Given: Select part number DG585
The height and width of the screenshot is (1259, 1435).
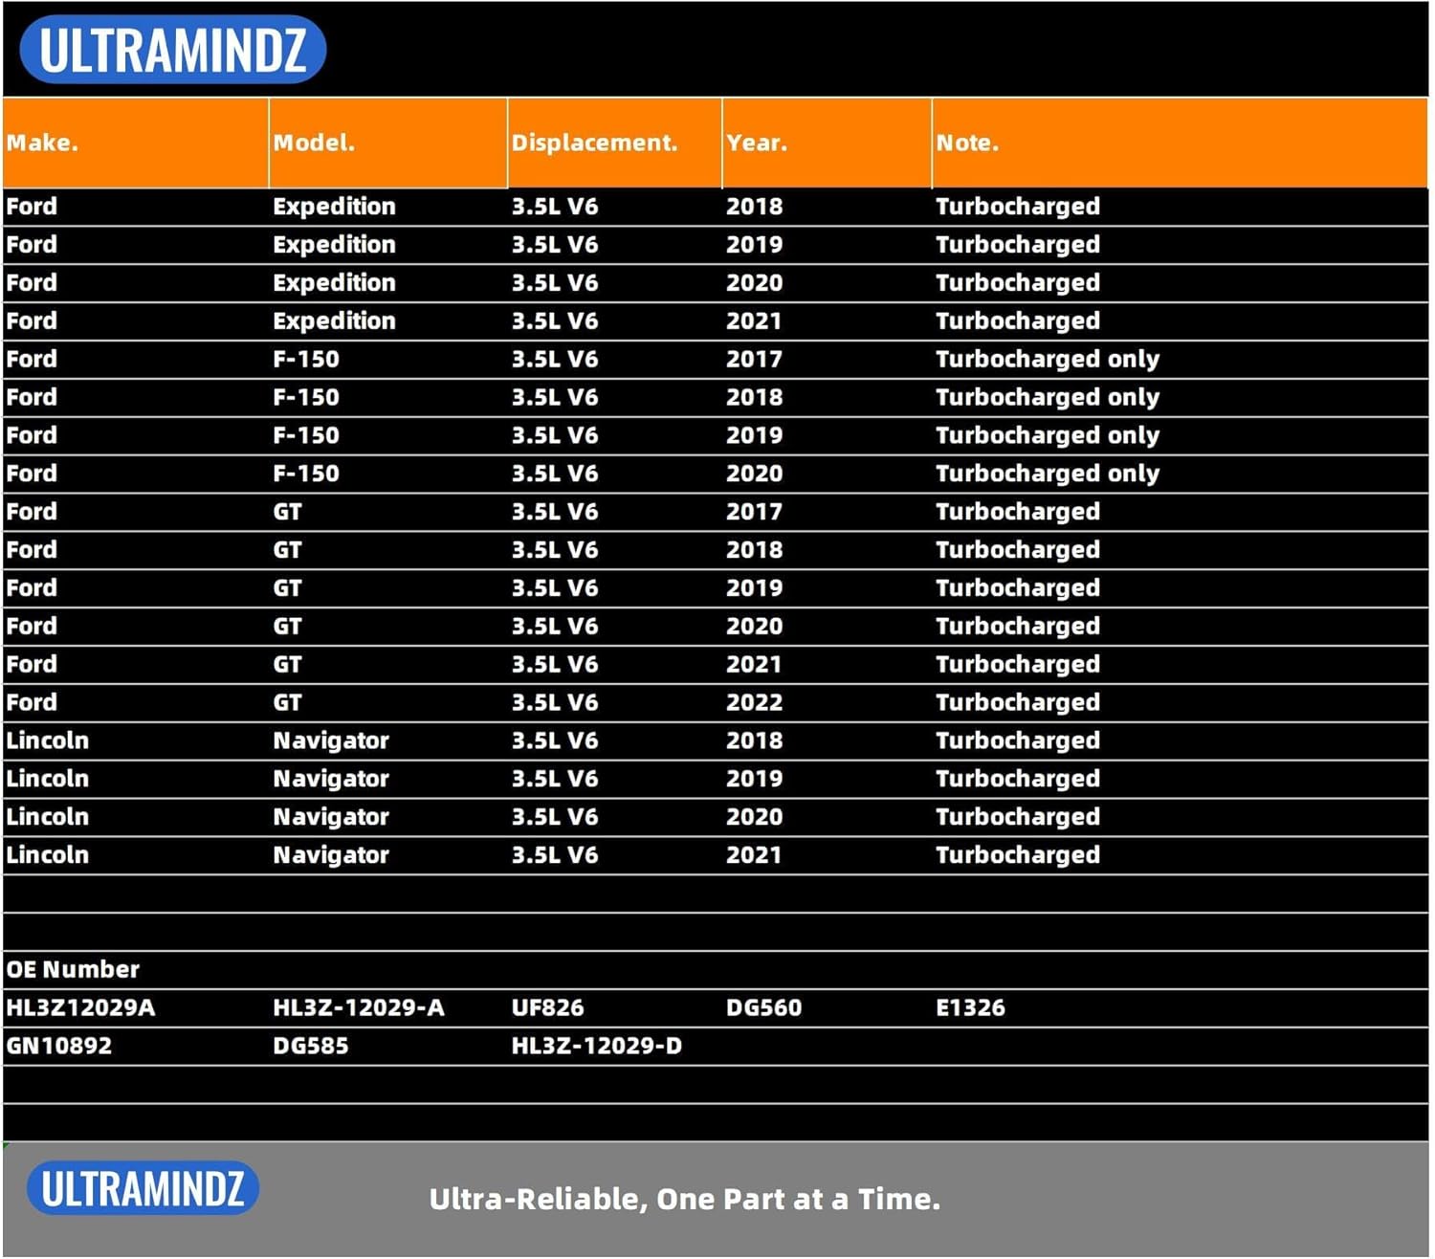Looking at the screenshot, I should [311, 1047].
